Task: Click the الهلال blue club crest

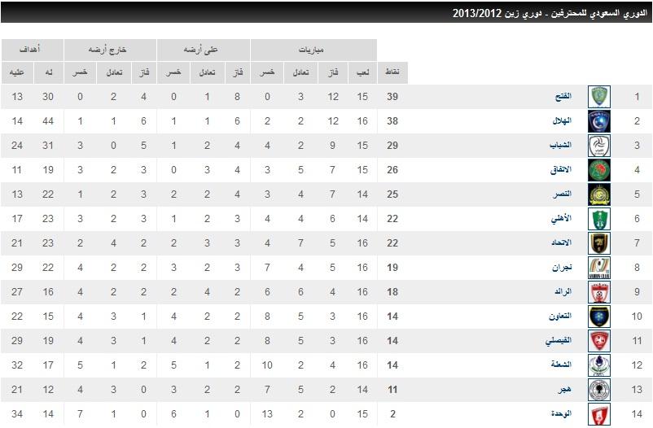Action: tap(599, 121)
